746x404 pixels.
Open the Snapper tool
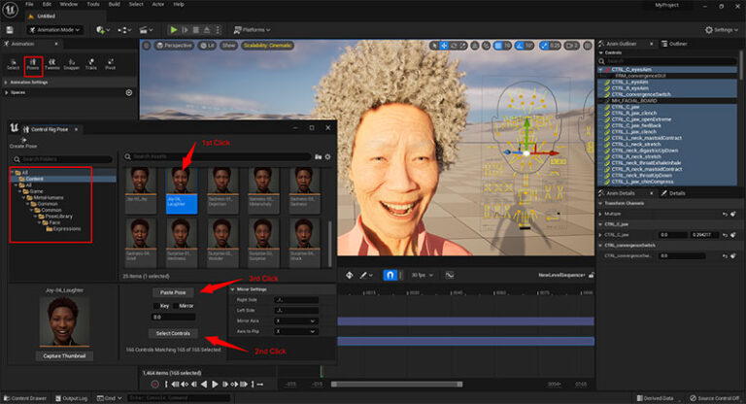(71, 65)
